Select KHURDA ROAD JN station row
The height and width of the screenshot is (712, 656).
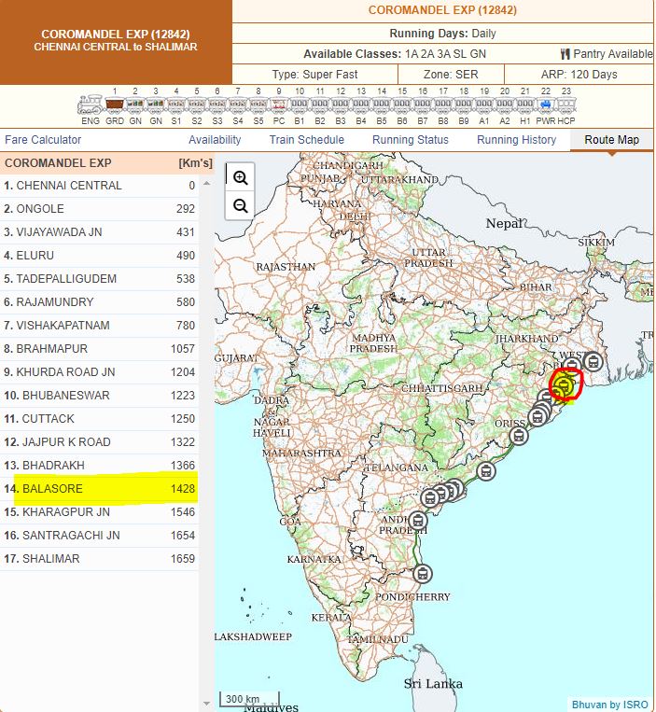point(99,372)
